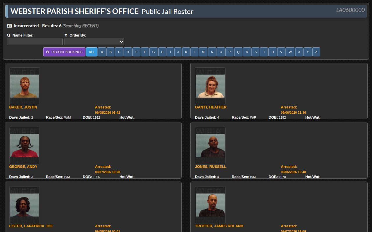Click the Searching RECENT status text
Image resolution: width=372 pixels, height=232 pixels.
(x=81, y=26)
